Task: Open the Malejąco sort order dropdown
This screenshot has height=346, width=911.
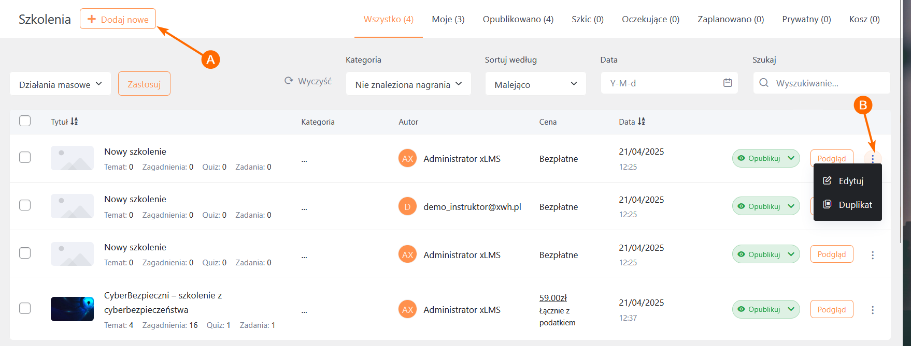Action: click(x=535, y=84)
